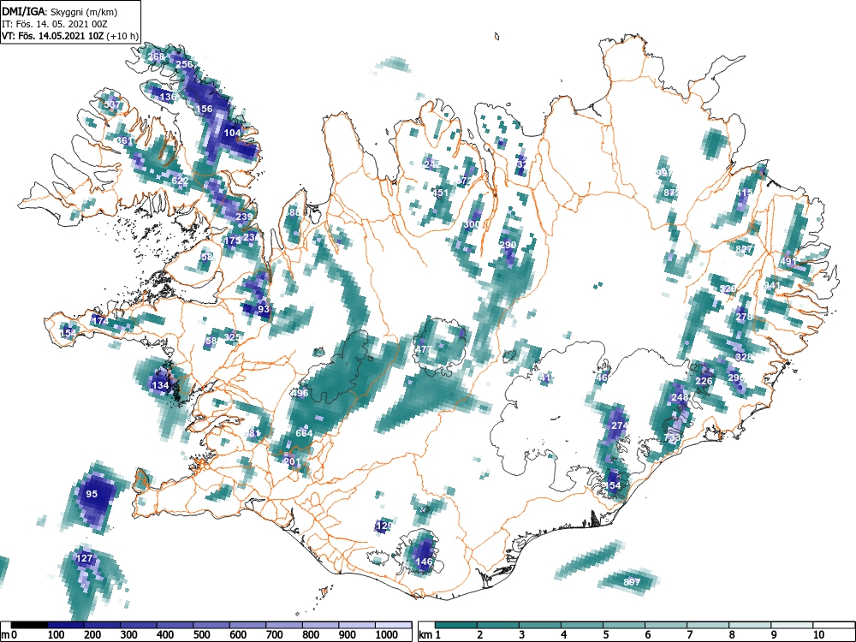Click the '491' visibility label

pyautogui.click(x=788, y=261)
